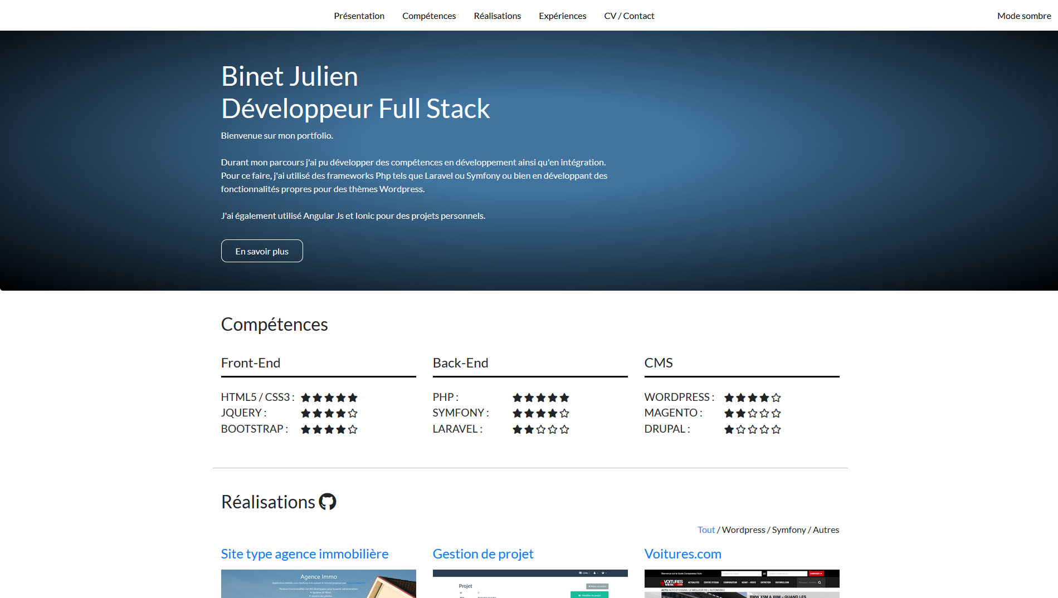Open the Compétences navigation item
This screenshot has height=598, width=1058.
coord(429,16)
